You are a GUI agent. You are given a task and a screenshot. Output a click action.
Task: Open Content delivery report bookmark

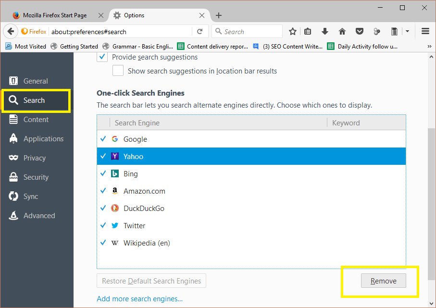[213, 47]
